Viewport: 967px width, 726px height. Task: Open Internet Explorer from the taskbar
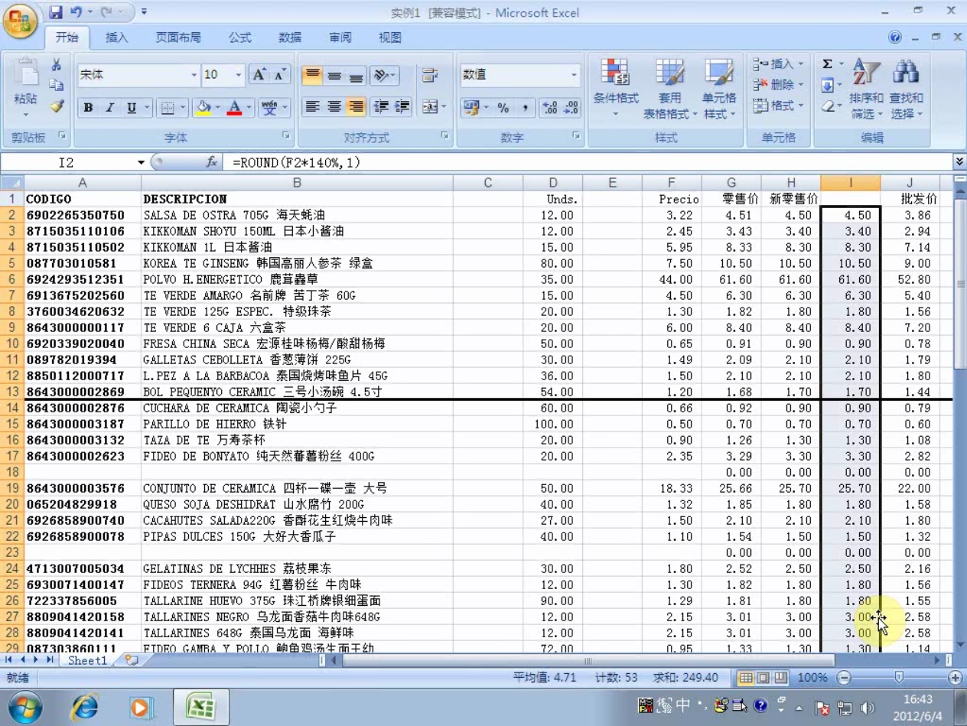(x=84, y=706)
